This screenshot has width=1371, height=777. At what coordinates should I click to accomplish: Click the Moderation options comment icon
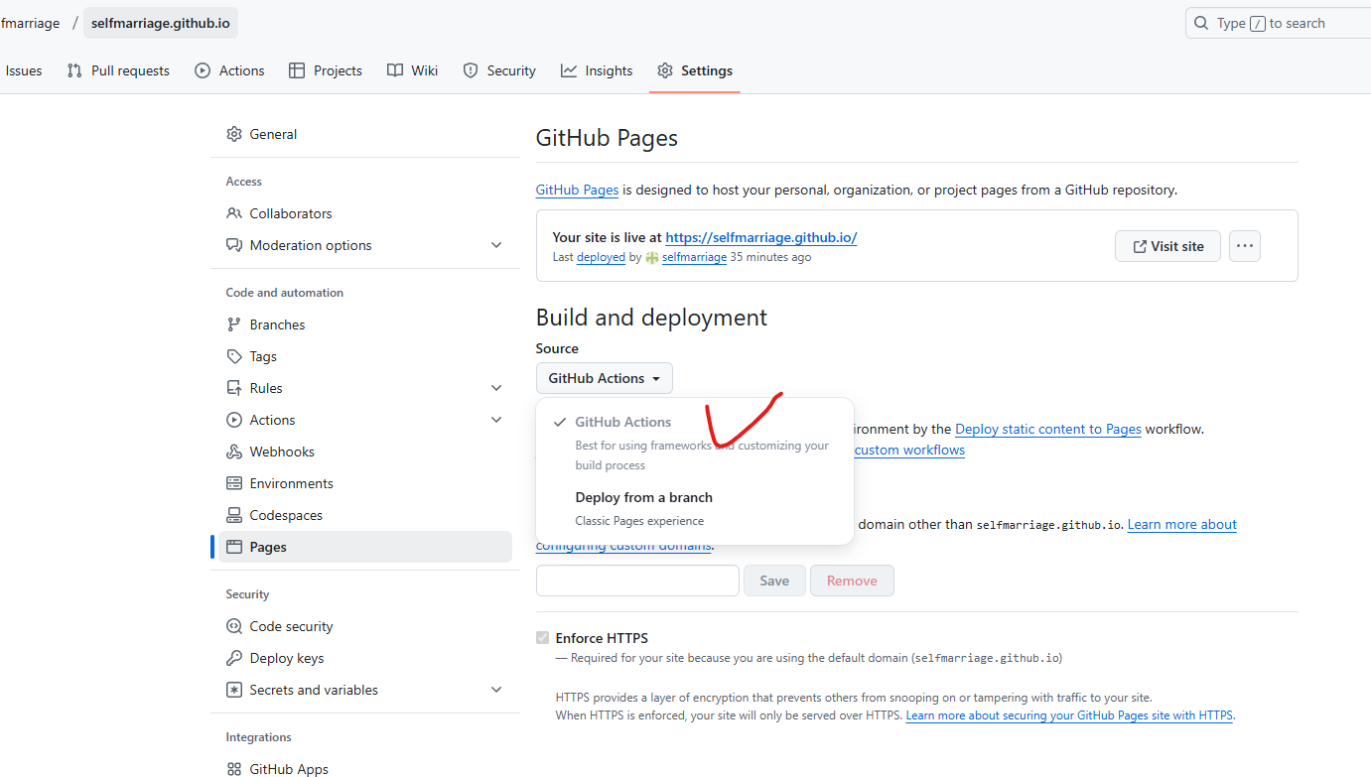pyautogui.click(x=234, y=245)
